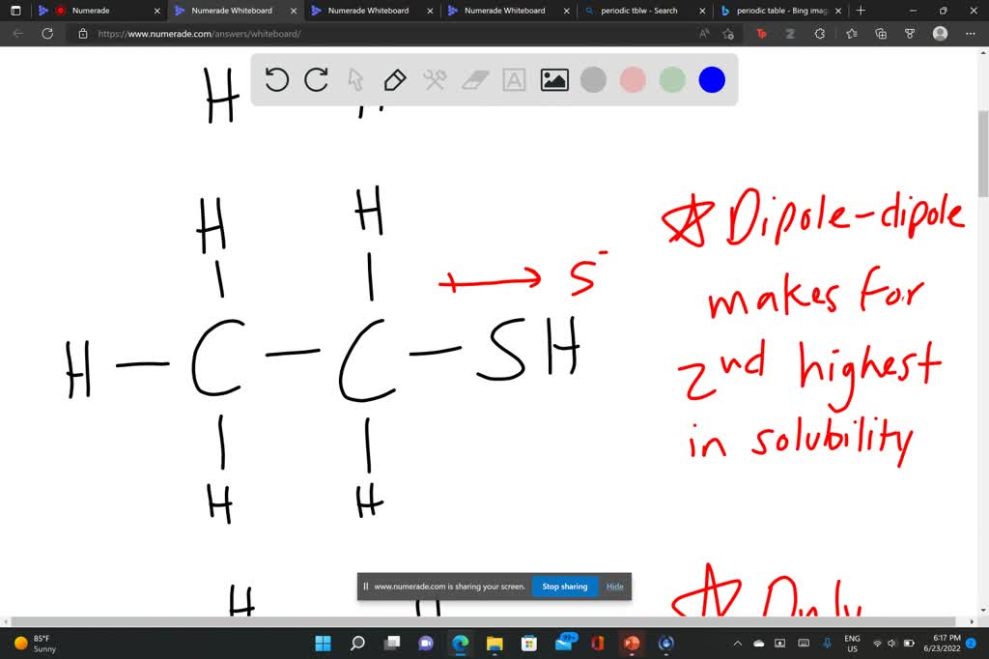Insert an image onto the whiteboard
989x659 pixels.
point(552,80)
